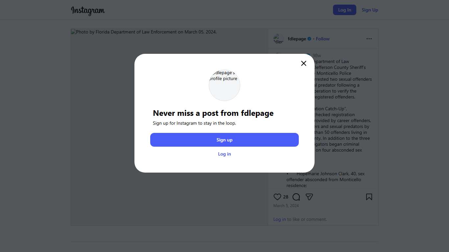
Task: Click fdlepage avatar in post header
Action: [278, 39]
